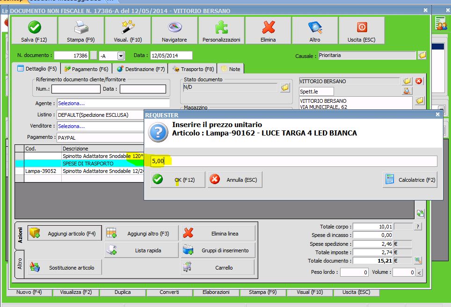Click Aggiungi articolo (F4)

click(65, 233)
